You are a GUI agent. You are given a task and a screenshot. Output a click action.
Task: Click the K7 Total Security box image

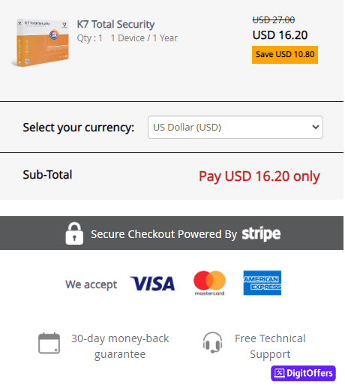click(x=40, y=43)
